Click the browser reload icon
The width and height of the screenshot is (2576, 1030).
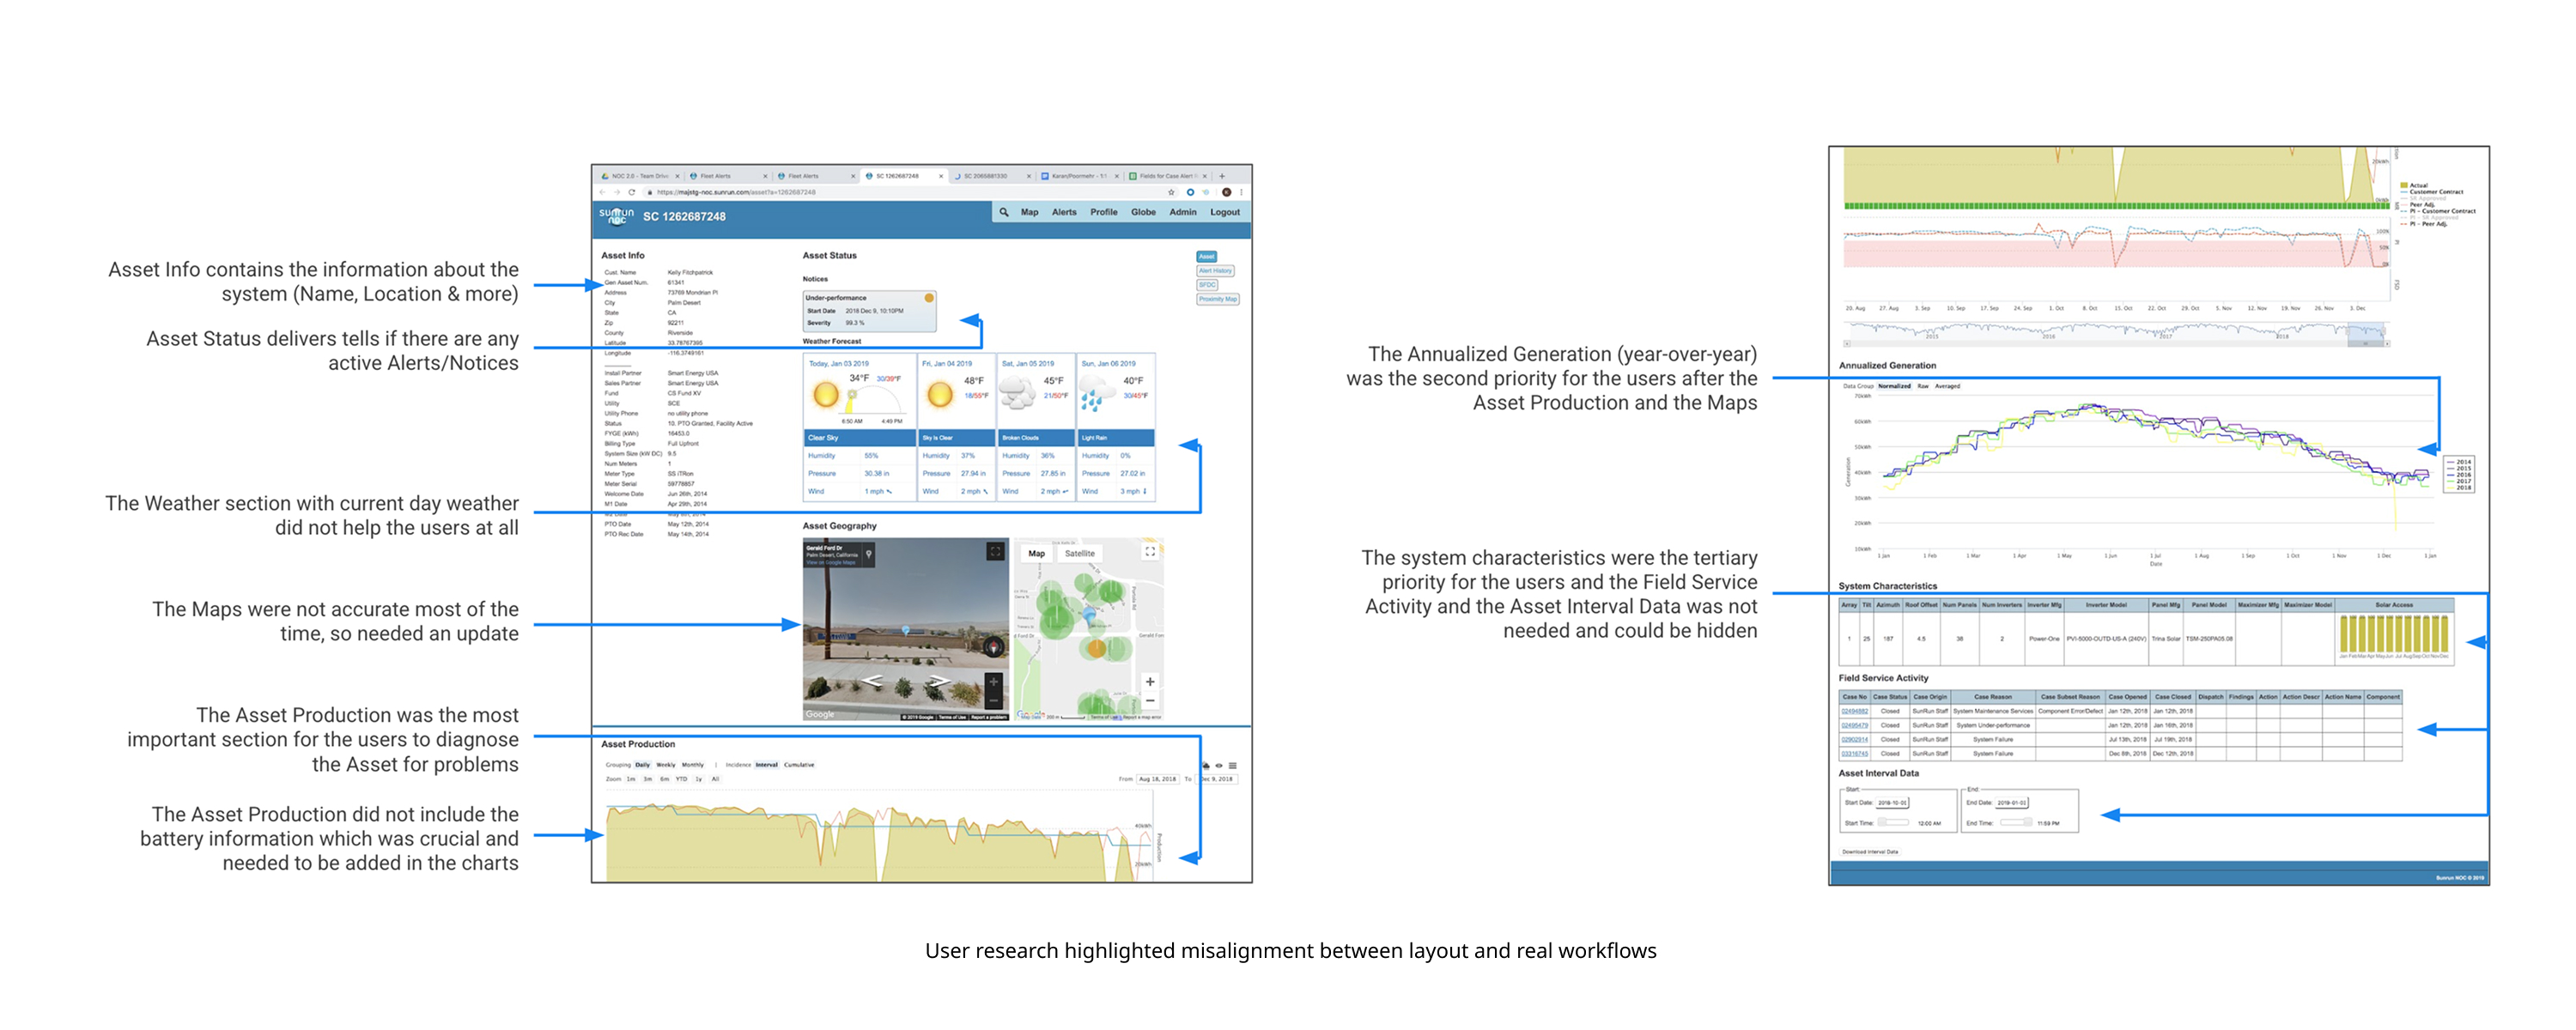632,192
